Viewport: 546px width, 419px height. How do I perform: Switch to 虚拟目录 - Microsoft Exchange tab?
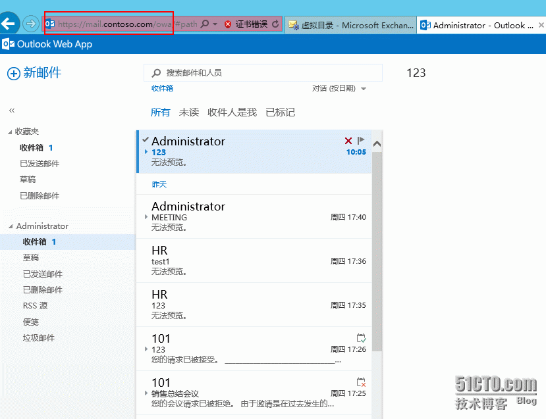click(x=350, y=25)
